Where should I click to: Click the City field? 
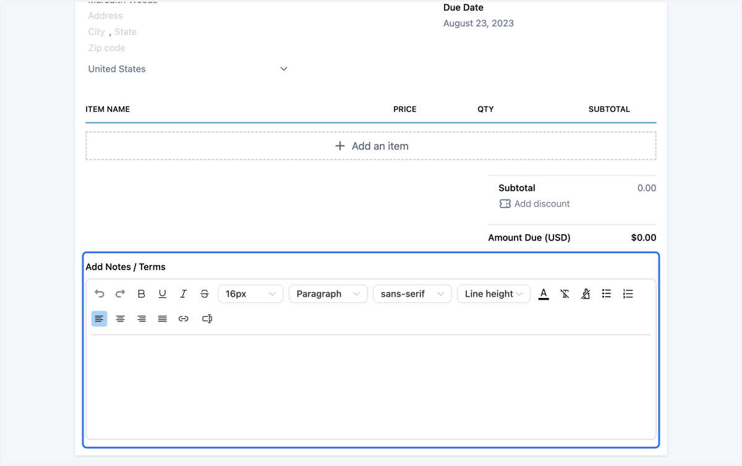click(96, 32)
